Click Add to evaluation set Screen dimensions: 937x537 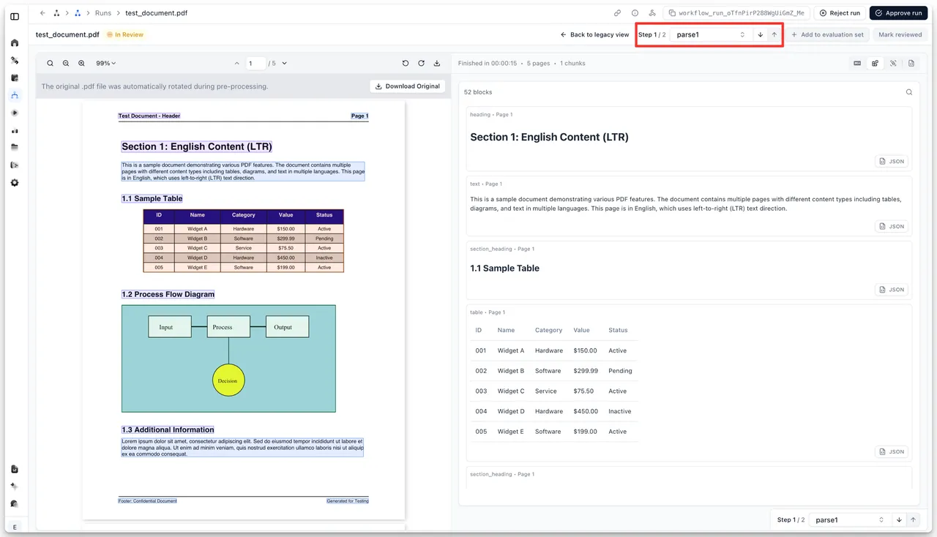(x=827, y=34)
